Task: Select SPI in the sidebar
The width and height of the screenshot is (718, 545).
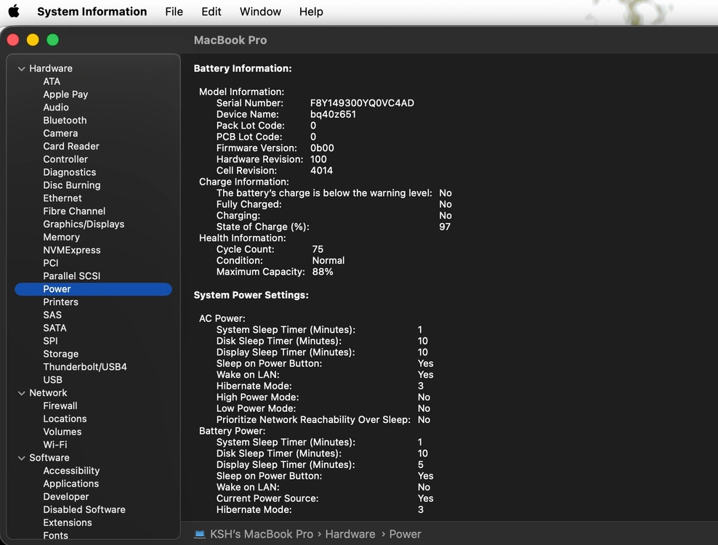Action: (50, 341)
